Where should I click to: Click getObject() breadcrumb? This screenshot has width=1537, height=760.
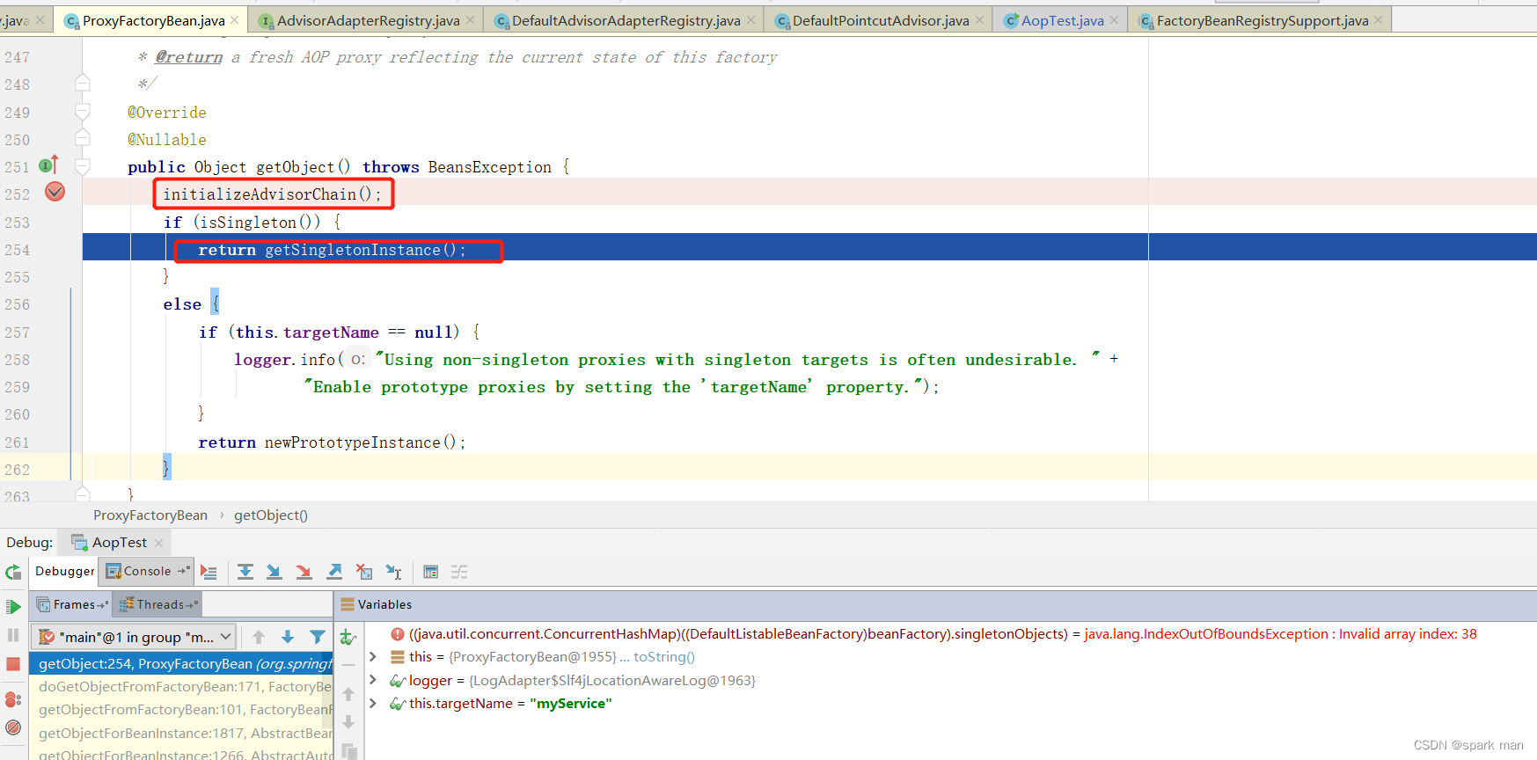[271, 515]
